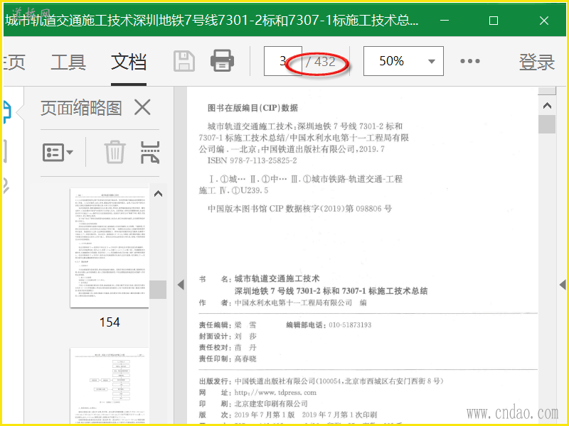Image resolution: width=569 pixels, height=426 pixels.
Task: Click the 责任编辑 text line
Action: [x=228, y=325]
